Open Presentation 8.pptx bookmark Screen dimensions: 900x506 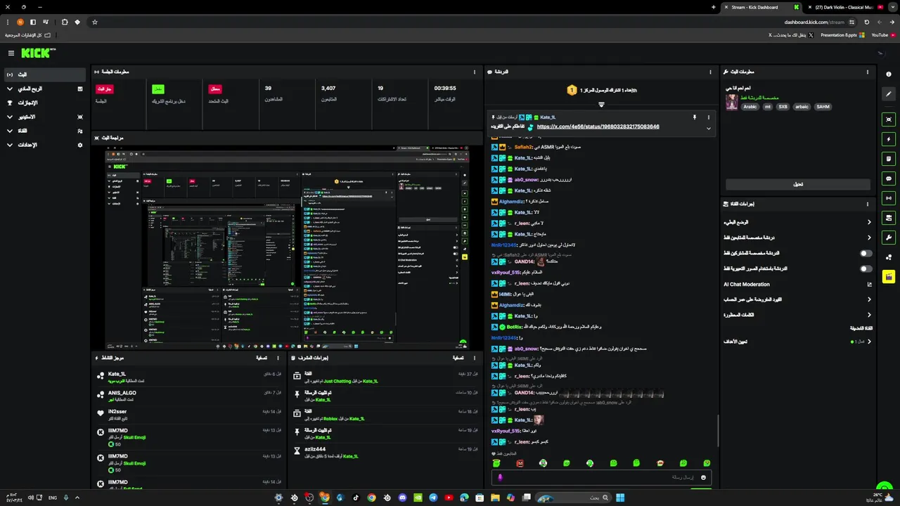tap(842, 34)
